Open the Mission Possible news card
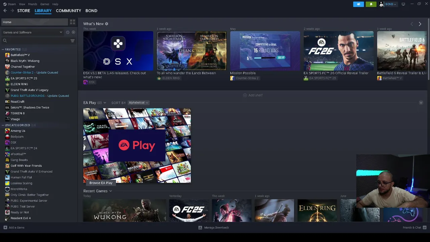This screenshot has width=430, height=242. pyautogui.click(x=265, y=51)
